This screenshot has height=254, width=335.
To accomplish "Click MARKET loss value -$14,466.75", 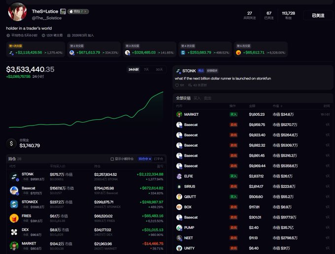I will coord(153,244).
